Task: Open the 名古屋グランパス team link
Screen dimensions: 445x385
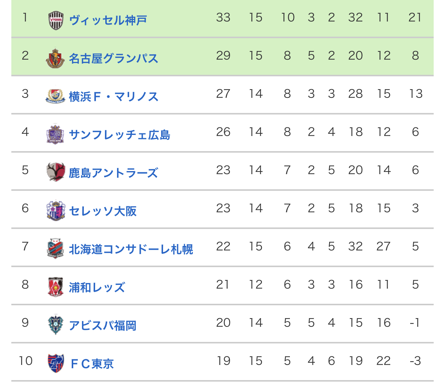Action: pyautogui.click(x=113, y=59)
